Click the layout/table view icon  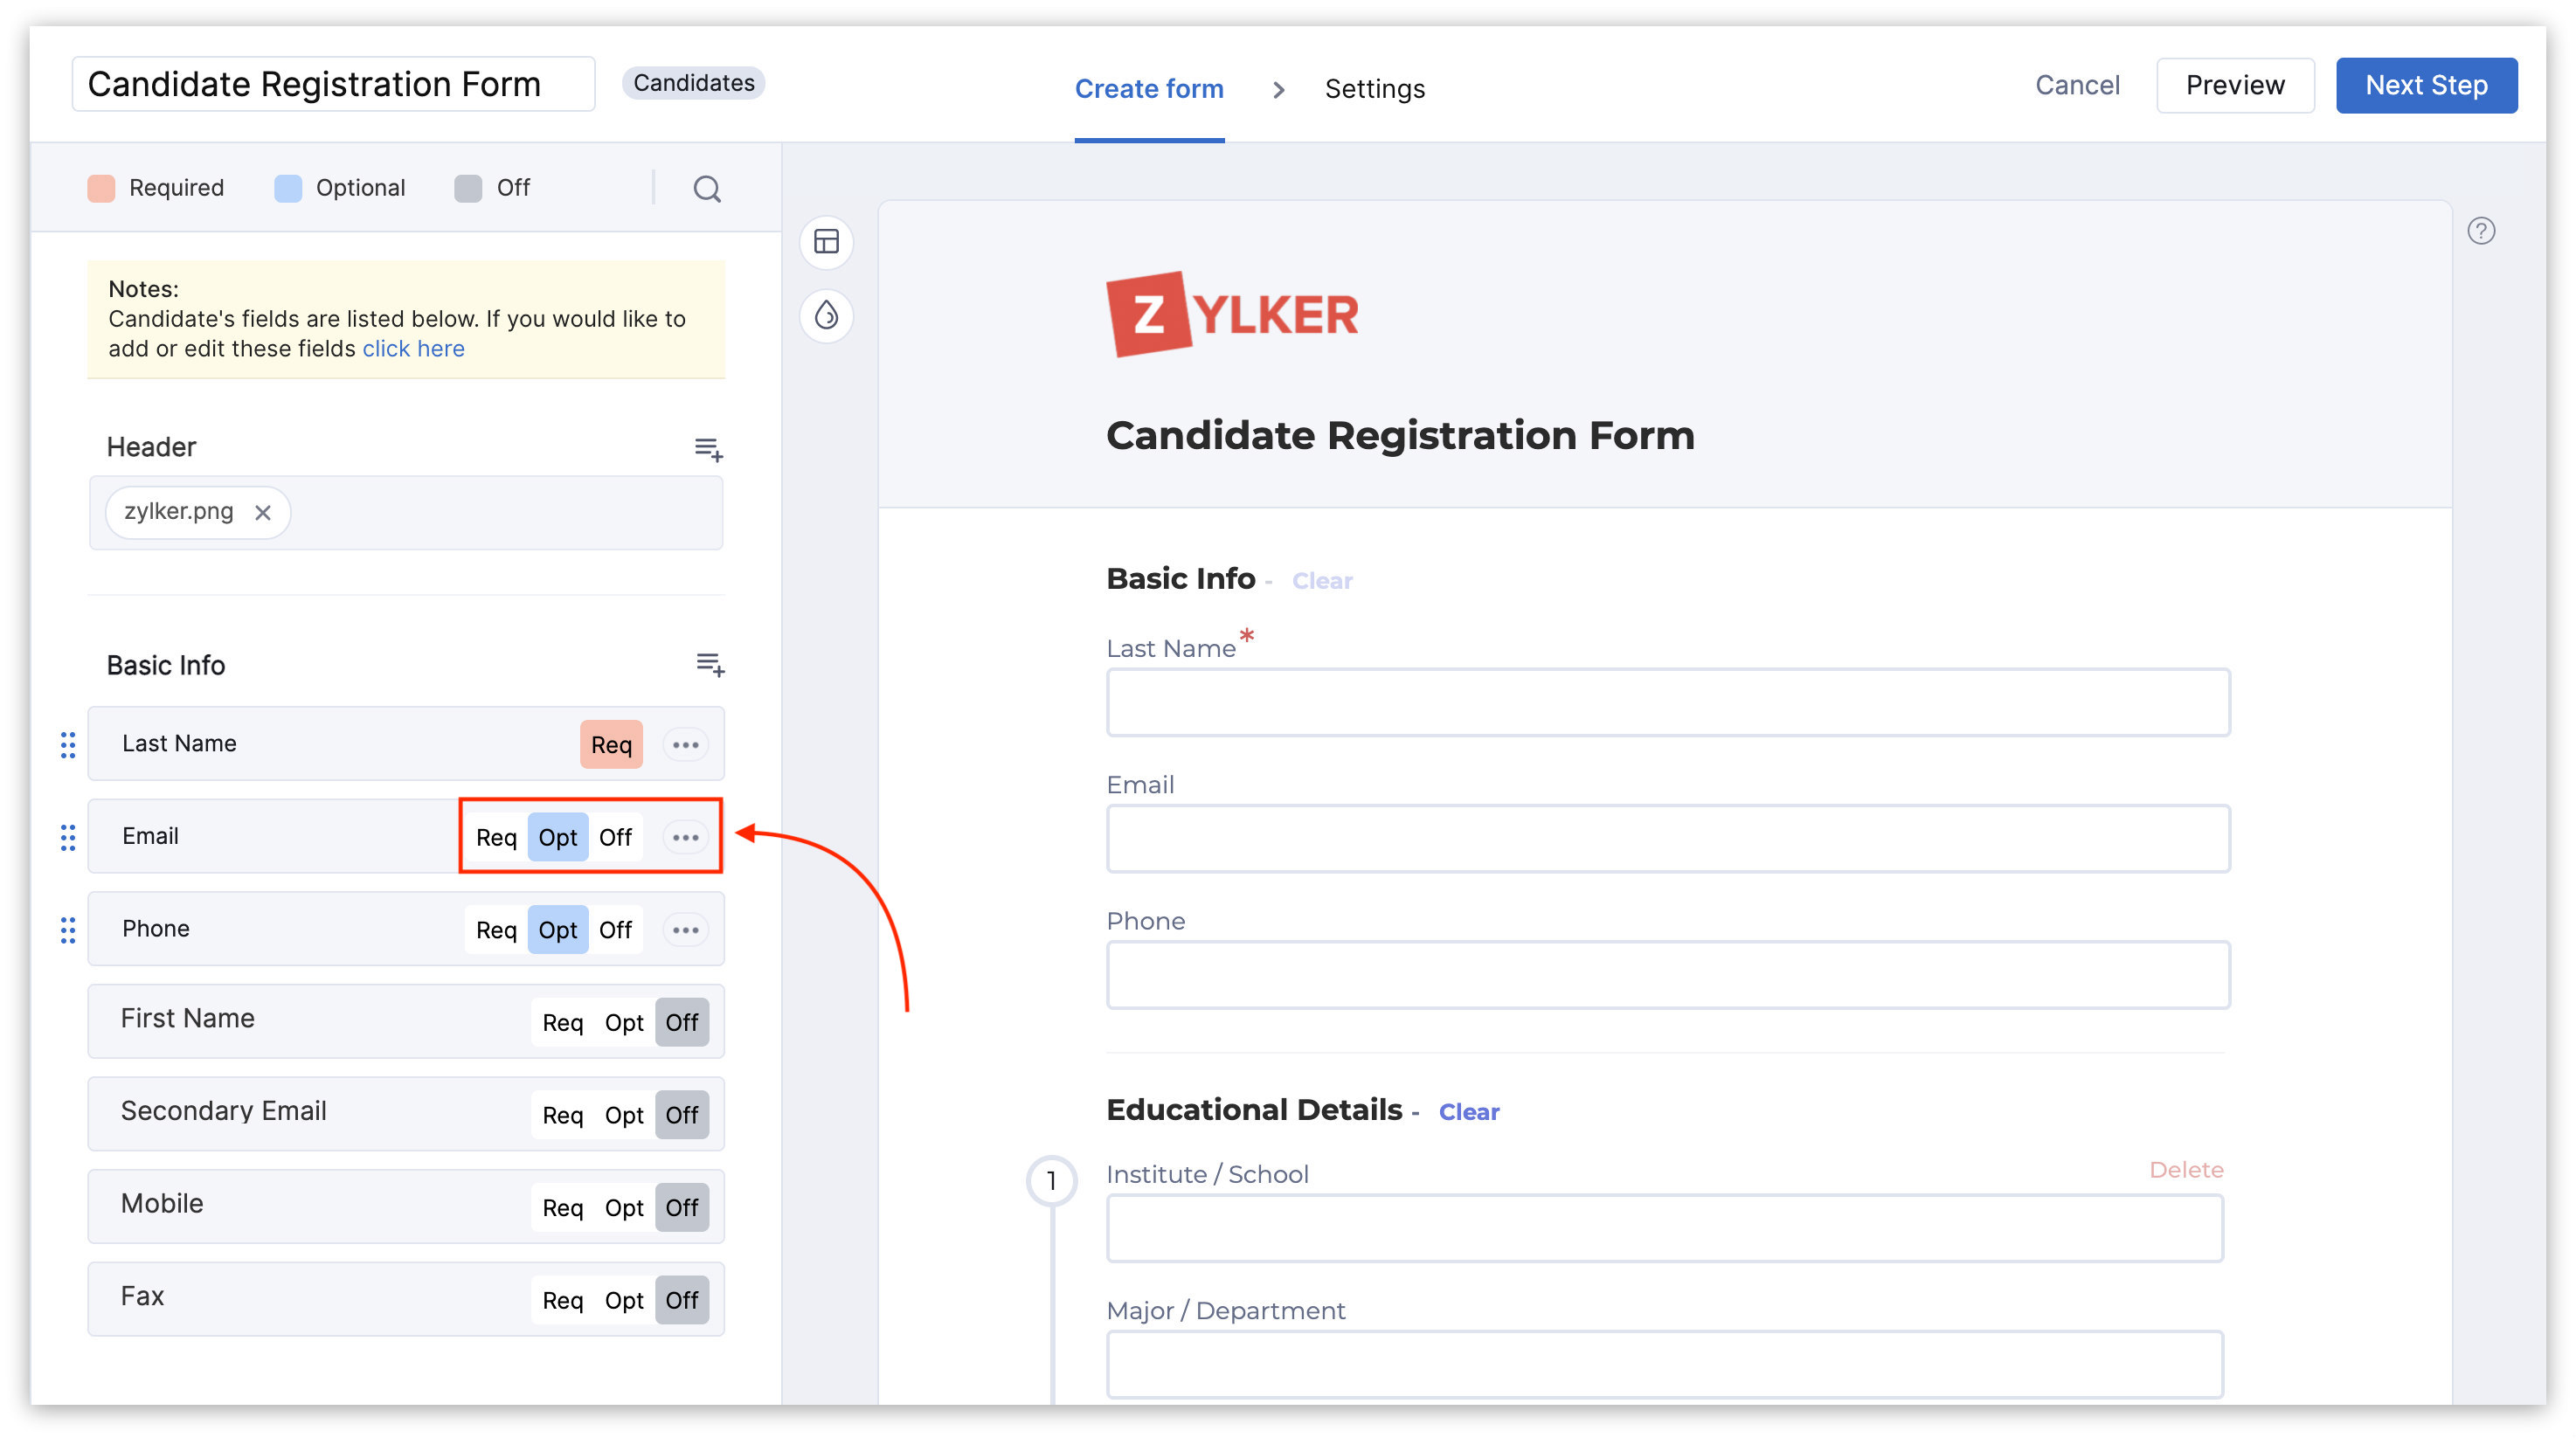pyautogui.click(x=825, y=242)
